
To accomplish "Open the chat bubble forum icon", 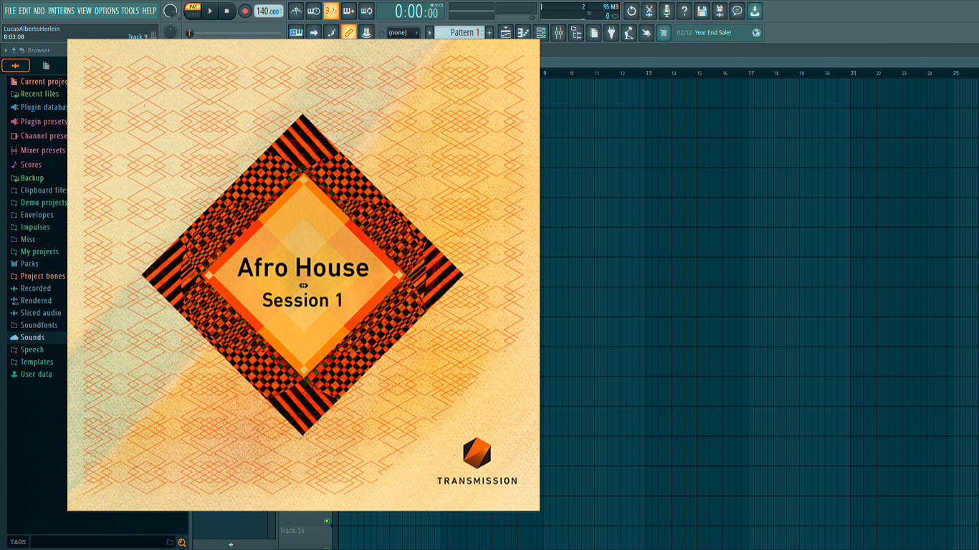I will tap(737, 11).
